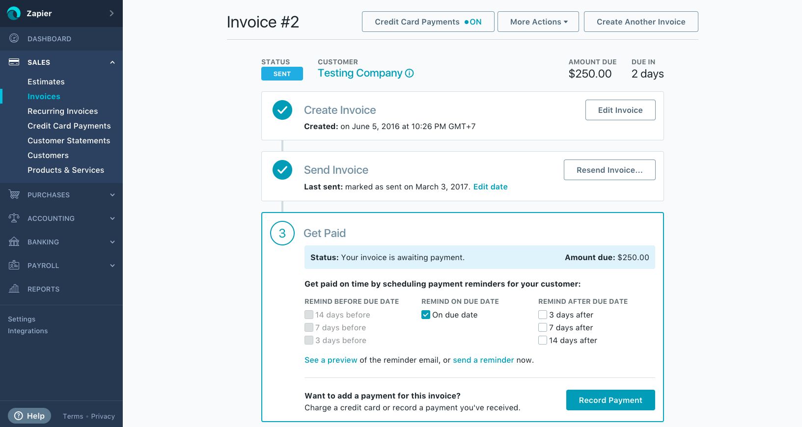Click the info icon beside Testing Company
The height and width of the screenshot is (427, 802).
(409, 73)
